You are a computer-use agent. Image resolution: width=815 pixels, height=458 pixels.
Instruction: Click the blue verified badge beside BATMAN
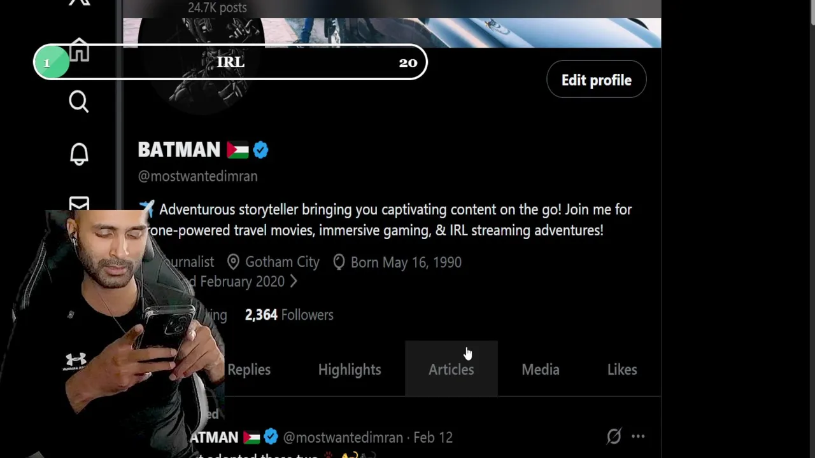(x=260, y=150)
